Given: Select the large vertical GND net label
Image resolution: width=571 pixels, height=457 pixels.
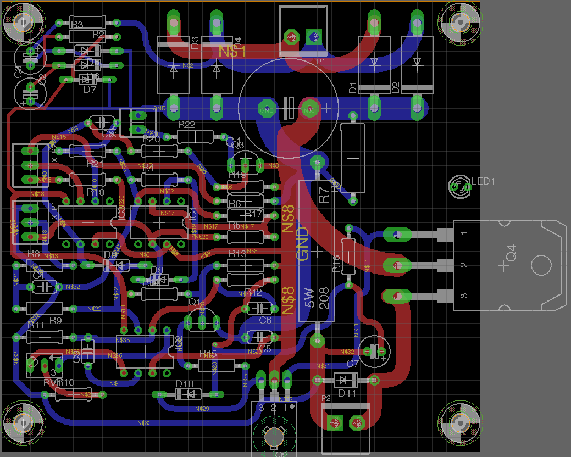Looking at the screenshot, I should [302, 244].
